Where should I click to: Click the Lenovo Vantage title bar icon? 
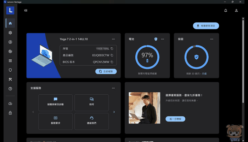click(5, 2)
